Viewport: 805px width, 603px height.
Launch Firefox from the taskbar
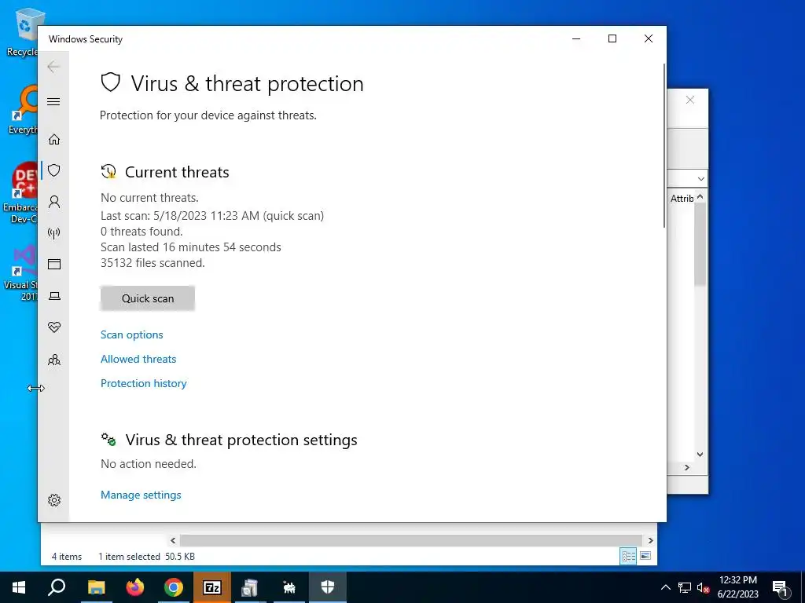coord(135,587)
